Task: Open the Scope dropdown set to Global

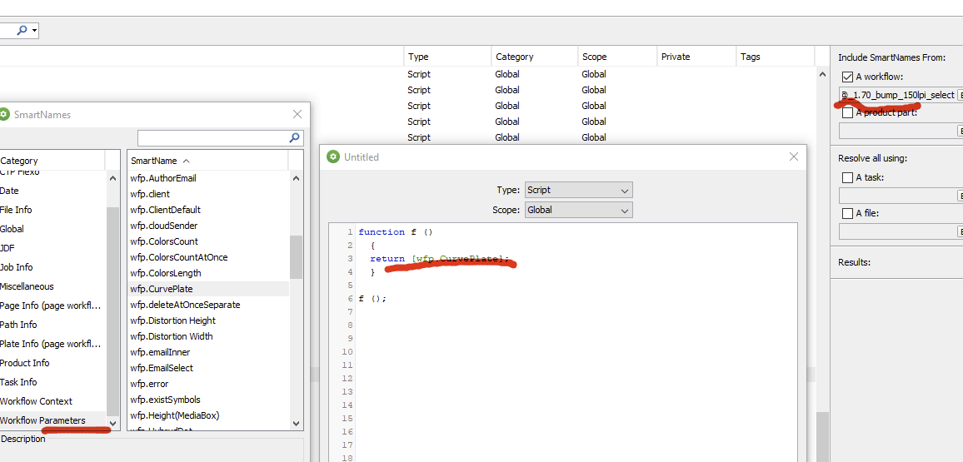Action: [578, 210]
